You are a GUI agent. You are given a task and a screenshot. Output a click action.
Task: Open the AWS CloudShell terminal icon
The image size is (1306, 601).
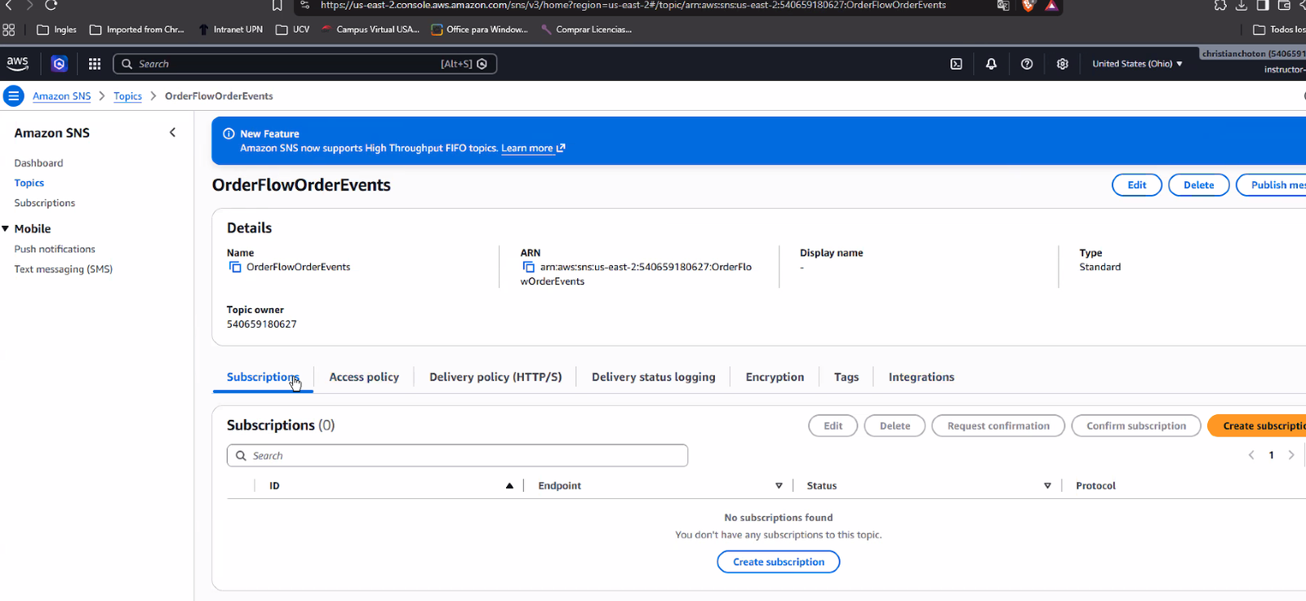pos(956,64)
